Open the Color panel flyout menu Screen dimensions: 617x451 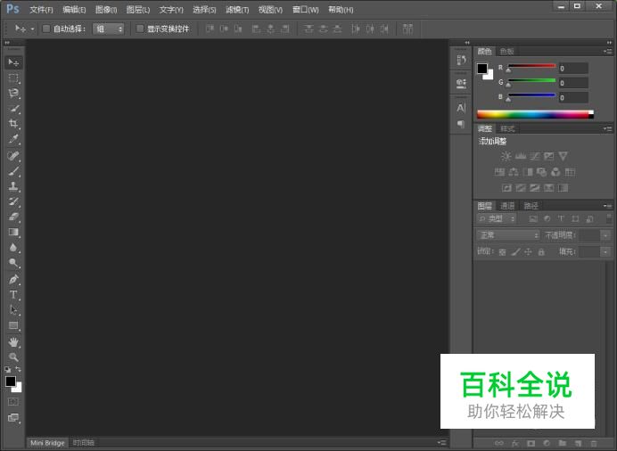coord(608,52)
